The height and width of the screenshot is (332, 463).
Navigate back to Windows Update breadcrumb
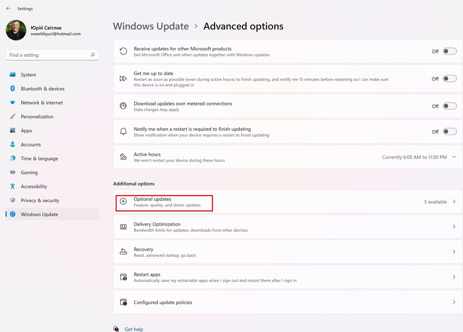(x=151, y=26)
